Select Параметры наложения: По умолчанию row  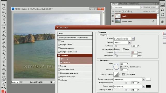coord(75,38)
